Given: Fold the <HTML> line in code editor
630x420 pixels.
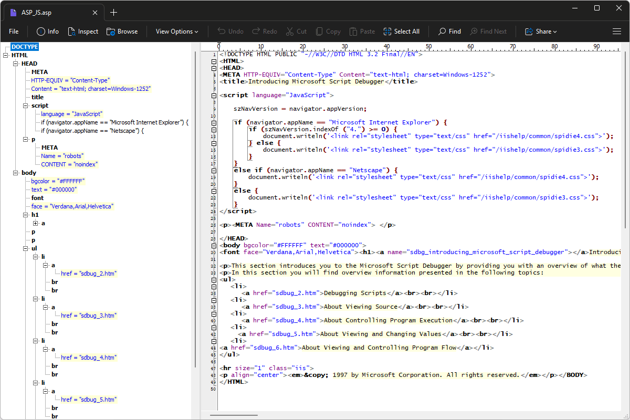Looking at the screenshot, I should [x=213, y=61].
